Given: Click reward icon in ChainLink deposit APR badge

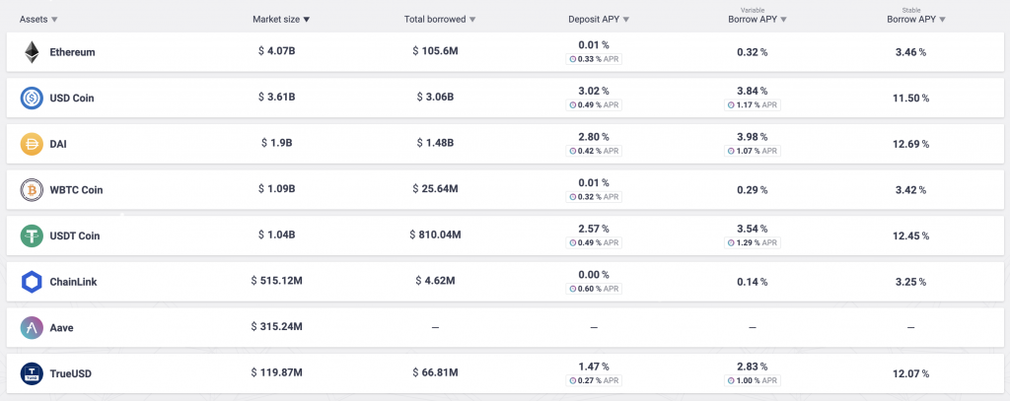Looking at the screenshot, I should [573, 289].
